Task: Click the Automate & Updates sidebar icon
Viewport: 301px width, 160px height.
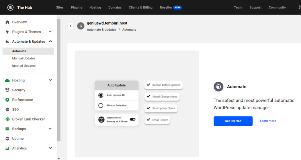Action: 7,41
